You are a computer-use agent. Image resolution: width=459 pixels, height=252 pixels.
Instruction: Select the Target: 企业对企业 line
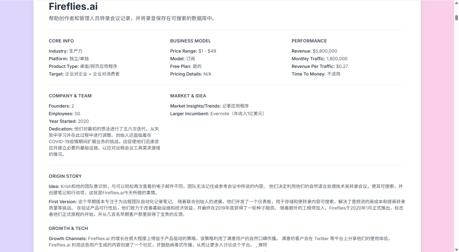84,74
